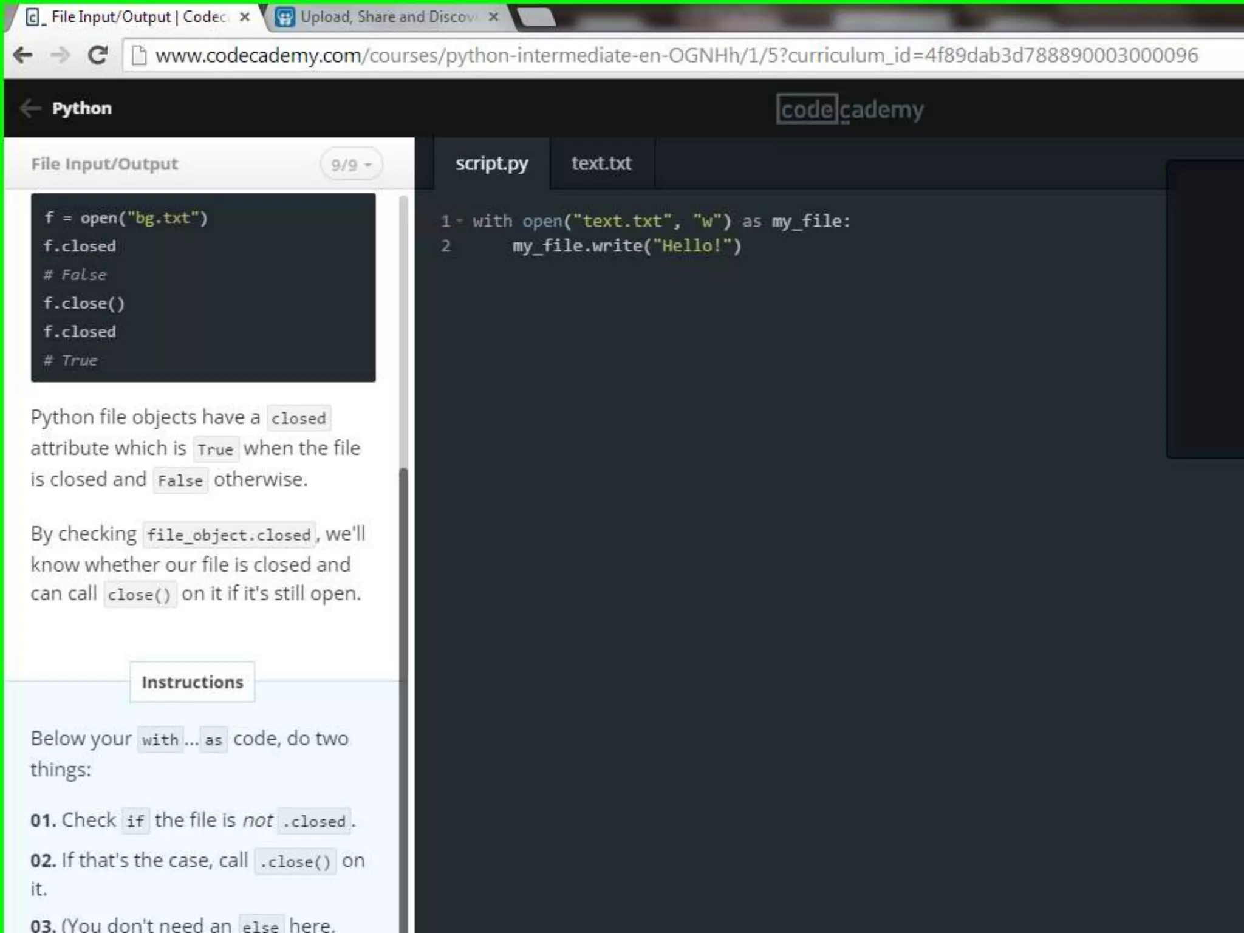
Task: Click the .close() inline code in step 02
Action: [295, 861]
